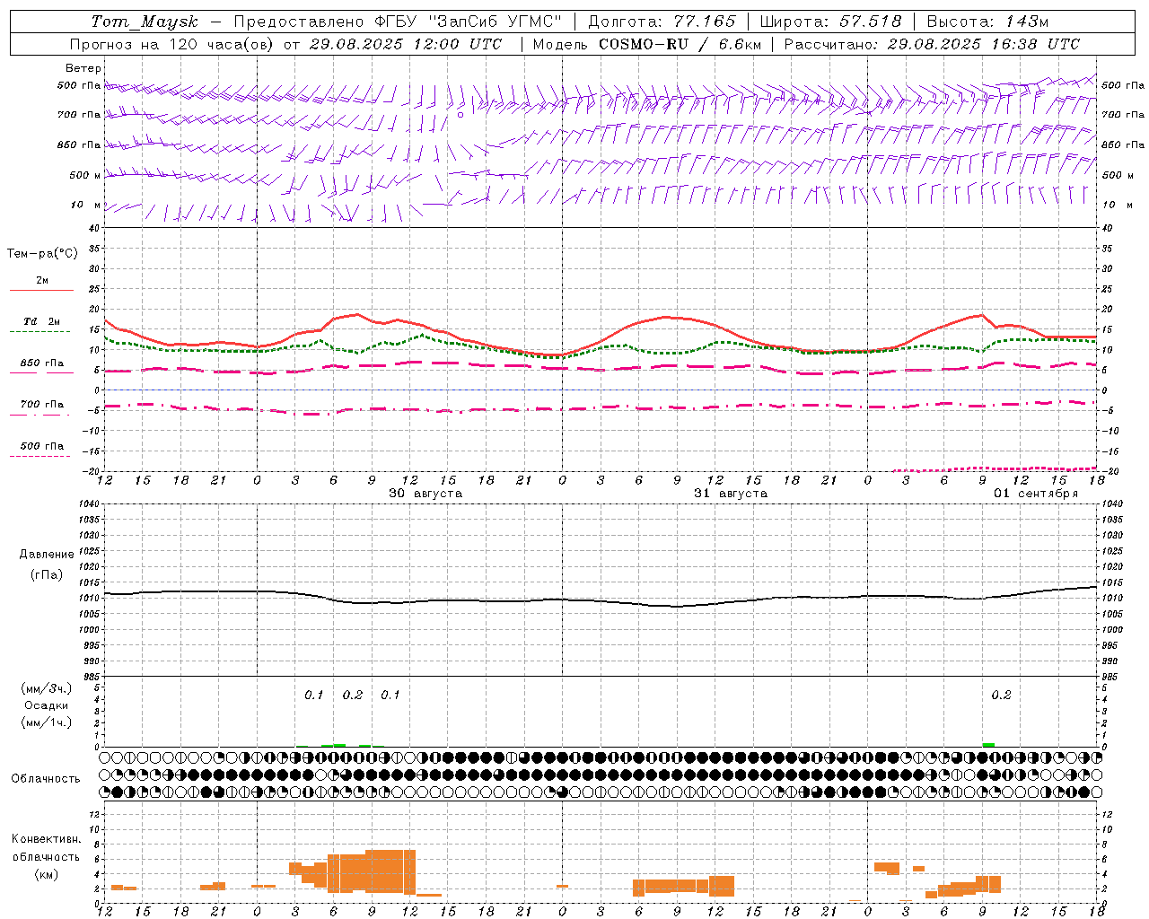Screen dimensions: 1149x919
Task: Click the forecast start time 29.08.2025 12:00 UTC
Action: click(x=406, y=44)
